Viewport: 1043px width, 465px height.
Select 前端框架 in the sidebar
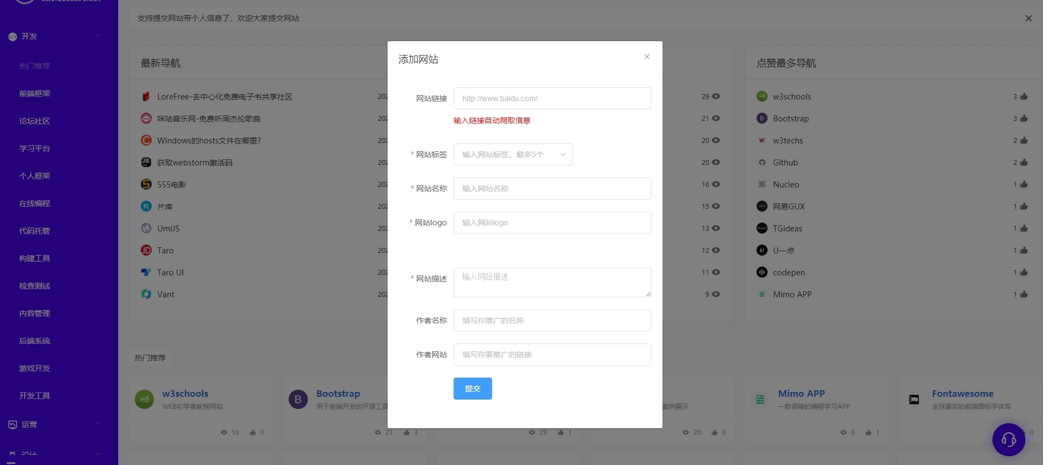35,93
